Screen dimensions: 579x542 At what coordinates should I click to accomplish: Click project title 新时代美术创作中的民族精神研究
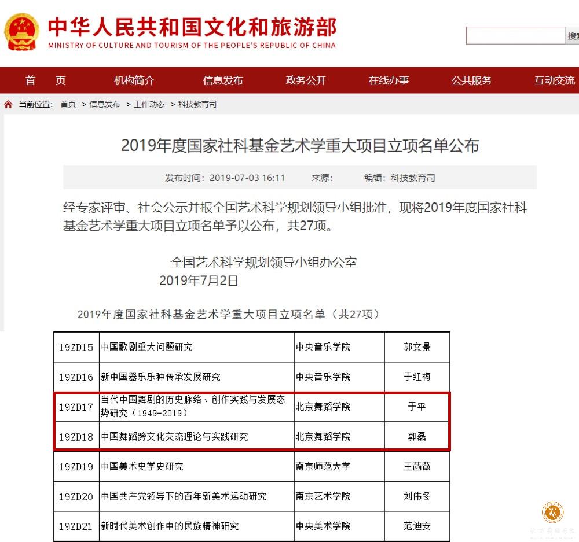(170, 526)
